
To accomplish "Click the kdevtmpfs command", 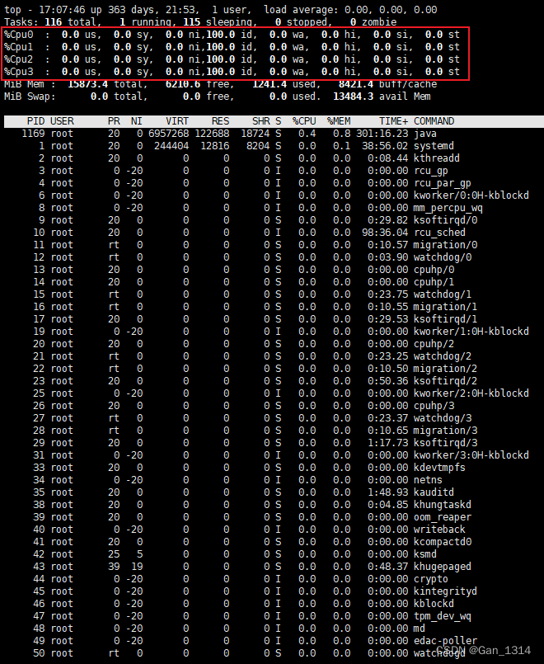I will pos(439,468).
